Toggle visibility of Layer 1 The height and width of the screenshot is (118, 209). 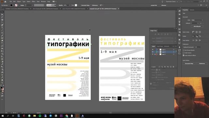(153, 49)
